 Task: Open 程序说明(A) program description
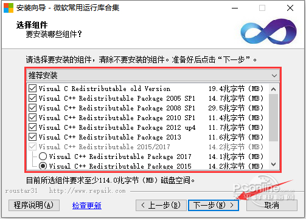[34, 206]
